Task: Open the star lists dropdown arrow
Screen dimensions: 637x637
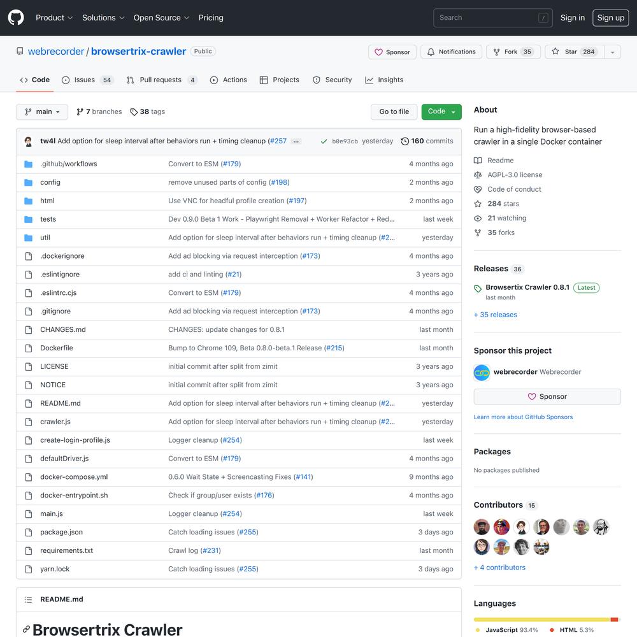Action: (x=613, y=52)
